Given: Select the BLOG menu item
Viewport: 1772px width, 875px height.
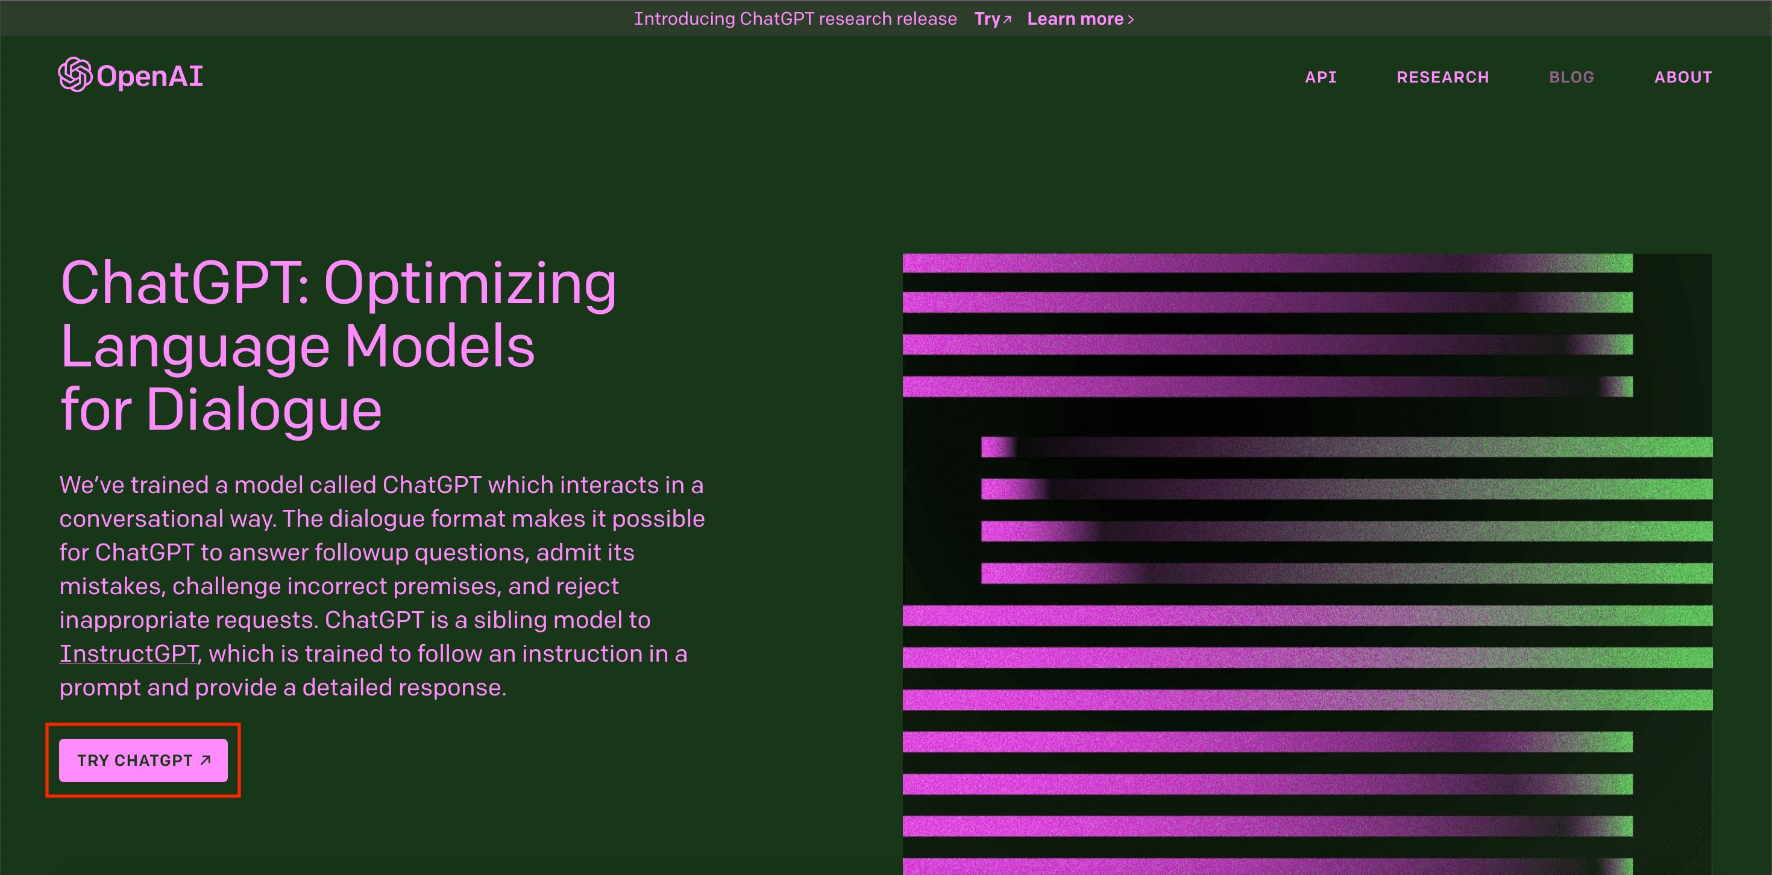Looking at the screenshot, I should tap(1571, 77).
